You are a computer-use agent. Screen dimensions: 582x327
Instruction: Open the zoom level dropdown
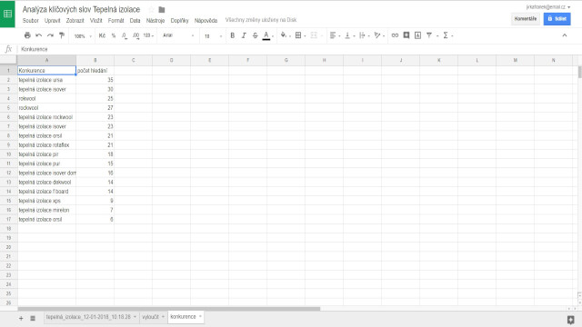point(83,36)
